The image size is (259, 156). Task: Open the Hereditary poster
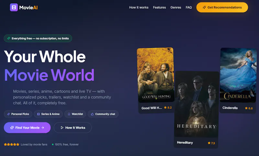coord(196,104)
